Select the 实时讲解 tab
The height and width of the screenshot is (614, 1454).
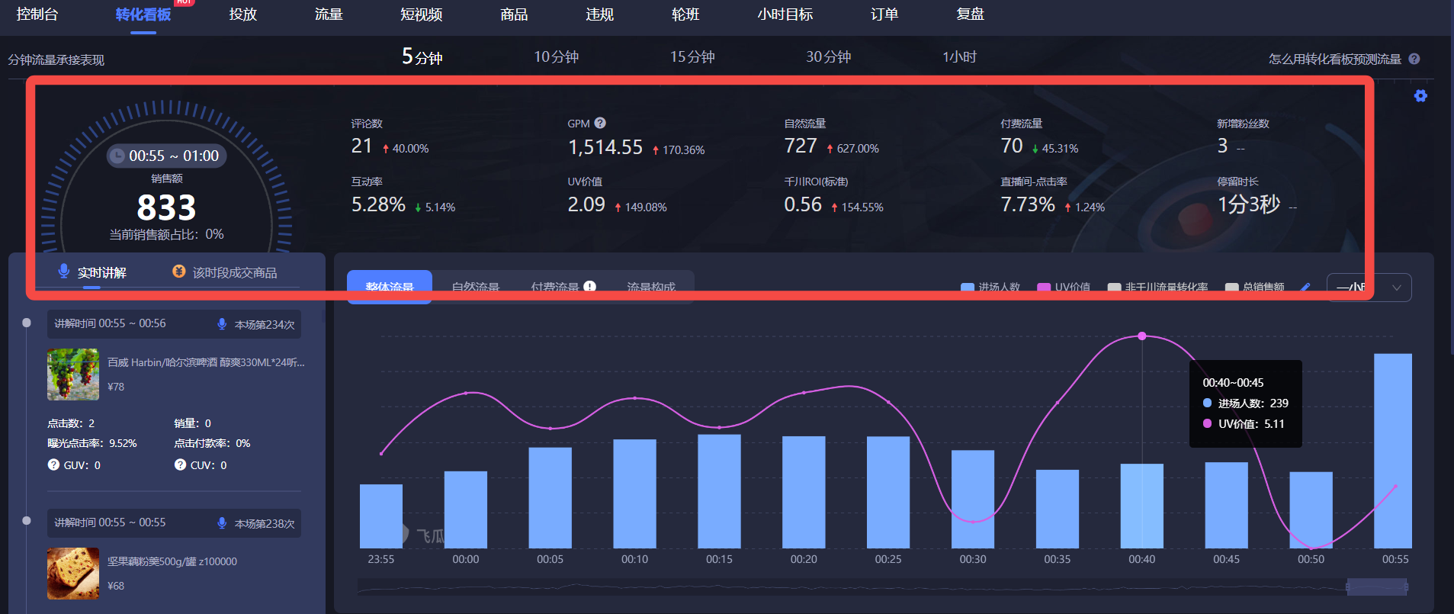click(101, 272)
